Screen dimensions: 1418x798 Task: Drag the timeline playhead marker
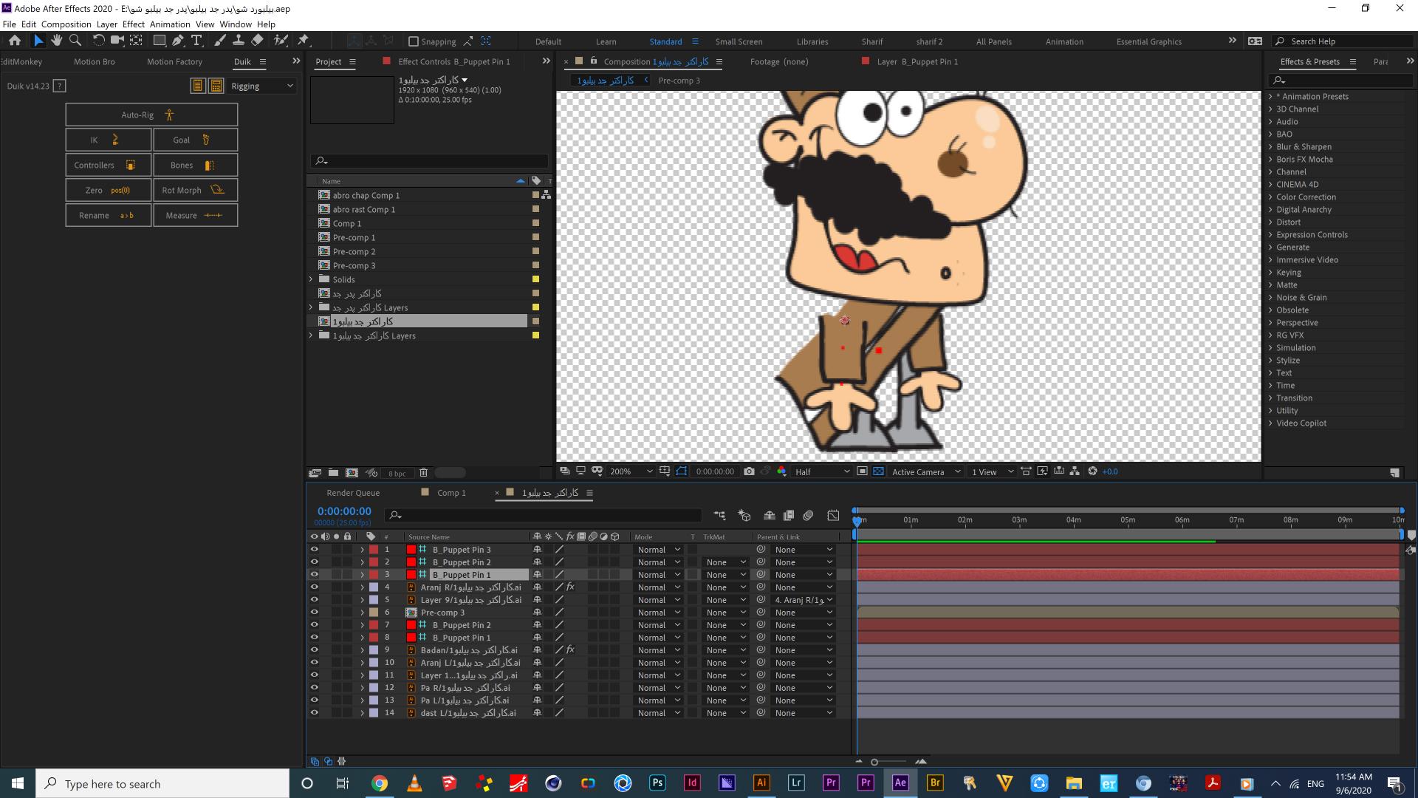(x=855, y=519)
